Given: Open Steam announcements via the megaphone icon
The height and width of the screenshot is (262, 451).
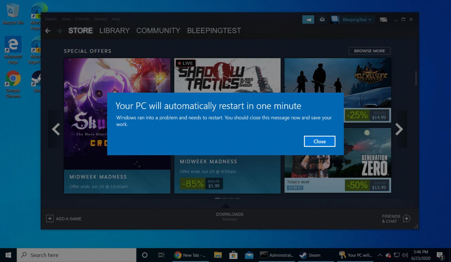Looking at the screenshot, I should [308, 19].
